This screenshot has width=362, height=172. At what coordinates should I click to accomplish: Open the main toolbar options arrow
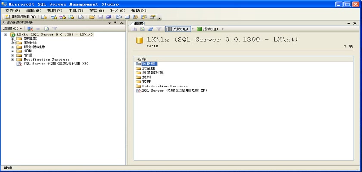point(159,18)
